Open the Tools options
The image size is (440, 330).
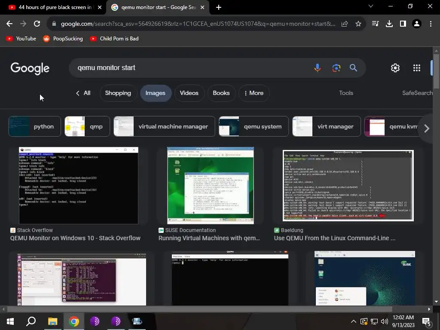346,93
